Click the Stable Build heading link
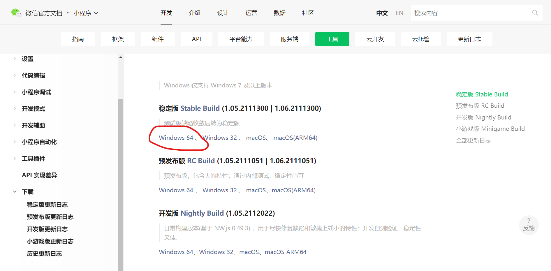Screen dimensions: 551x271 [x=200, y=108]
